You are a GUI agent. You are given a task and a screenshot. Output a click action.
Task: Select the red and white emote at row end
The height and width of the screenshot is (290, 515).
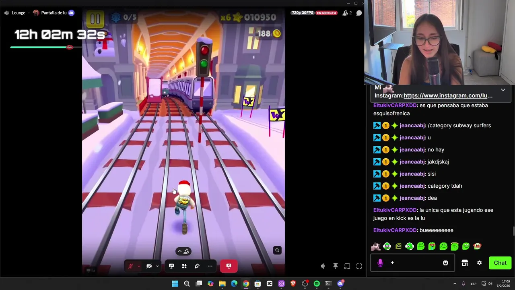[477, 246]
